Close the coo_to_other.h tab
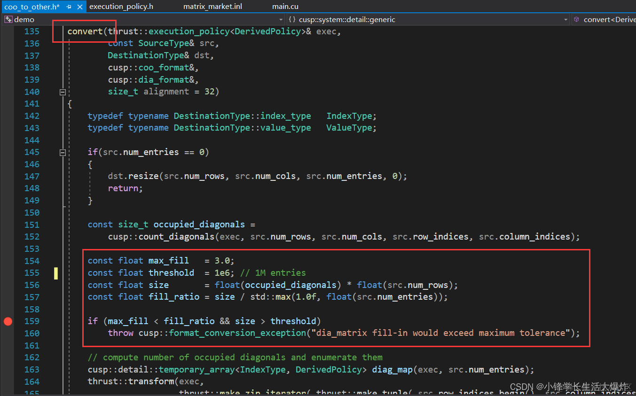Screen dimensions: 636x396 point(79,7)
